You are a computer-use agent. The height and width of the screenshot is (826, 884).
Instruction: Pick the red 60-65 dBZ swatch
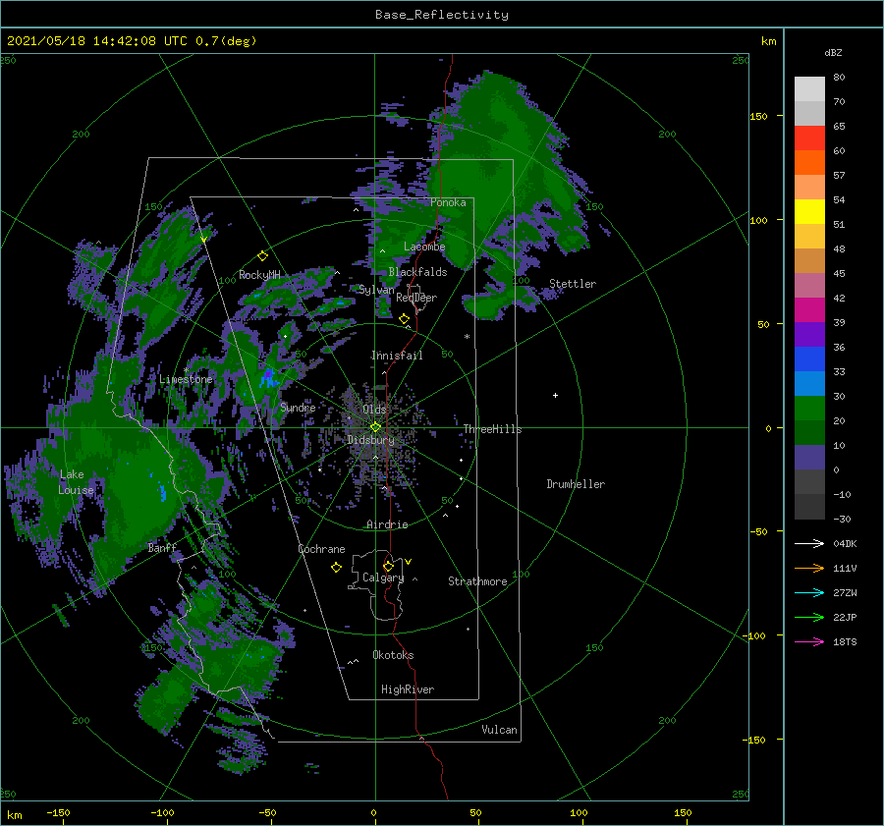pyautogui.click(x=809, y=138)
